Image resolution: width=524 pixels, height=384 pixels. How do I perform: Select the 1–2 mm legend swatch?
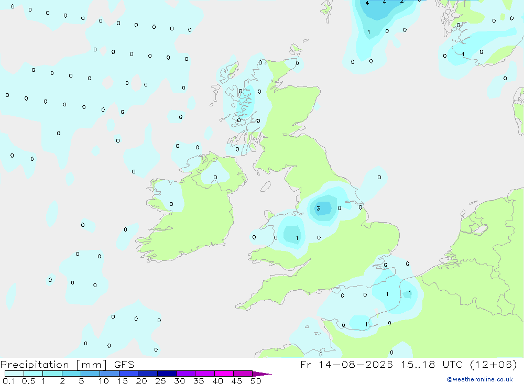pos(52,374)
